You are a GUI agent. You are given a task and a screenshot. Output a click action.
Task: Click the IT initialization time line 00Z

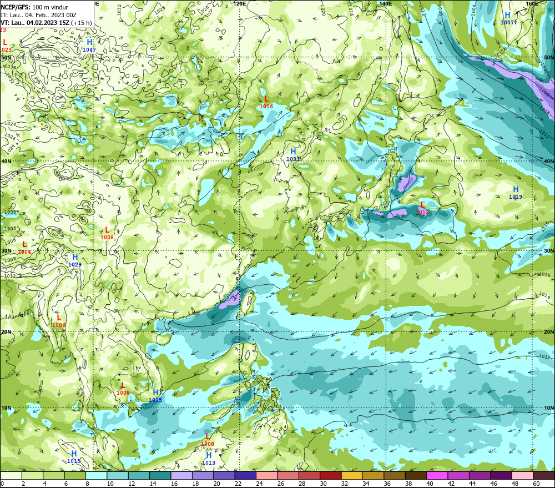pos(39,15)
